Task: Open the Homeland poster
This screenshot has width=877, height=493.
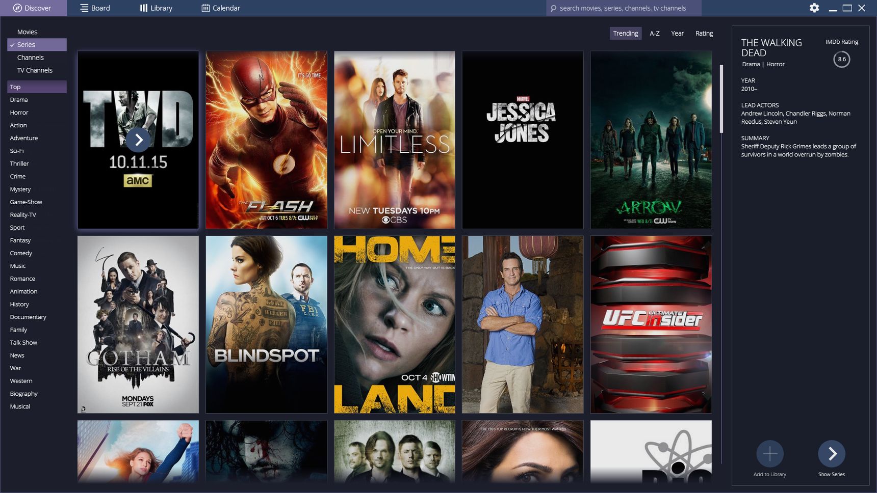Action: (x=395, y=324)
